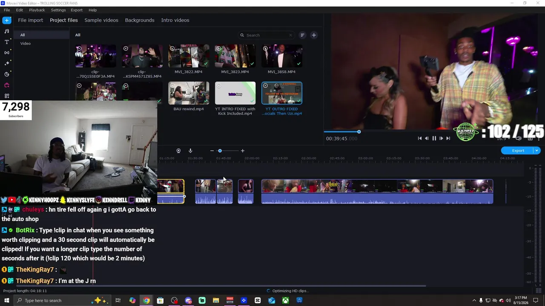Image resolution: width=545 pixels, height=306 pixels.
Task: Switch to the Project files tab
Action: 64,20
